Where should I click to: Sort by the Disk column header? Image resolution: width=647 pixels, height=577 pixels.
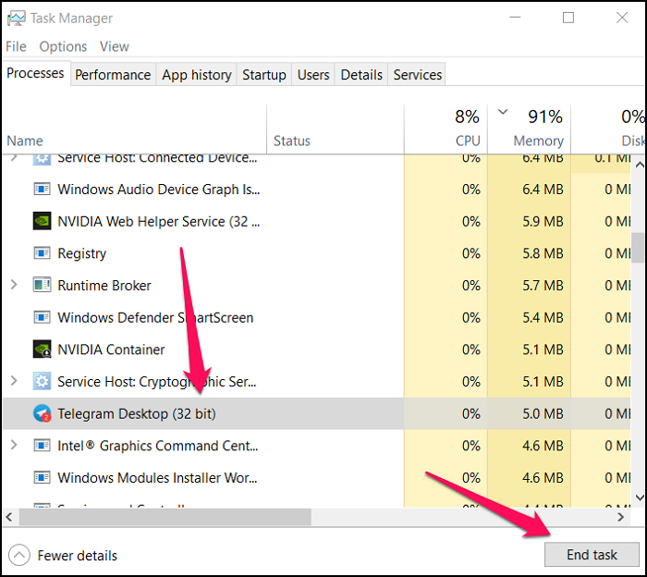pos(608,129)
